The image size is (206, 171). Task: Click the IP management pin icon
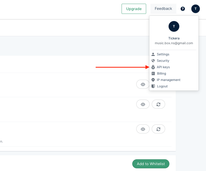[153, 80]
